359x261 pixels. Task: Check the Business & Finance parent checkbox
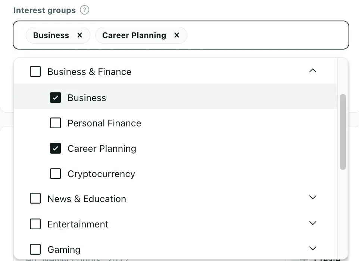pyautogui.click(x=35, y=71)
